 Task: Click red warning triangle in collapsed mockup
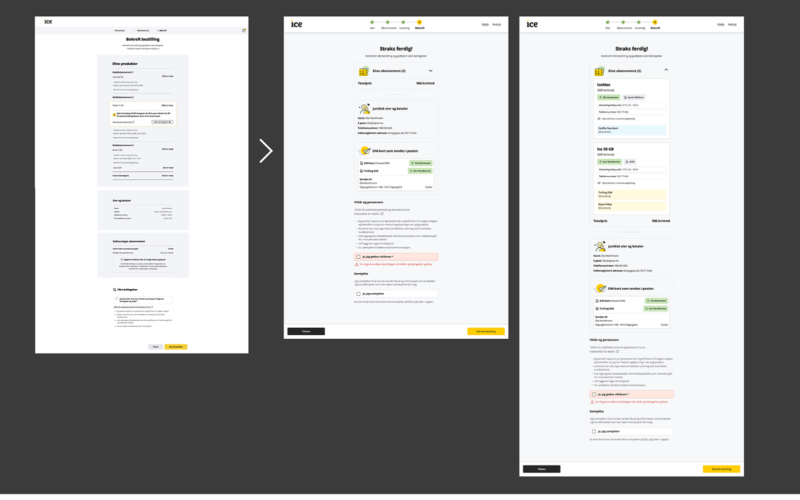[356, 264]
